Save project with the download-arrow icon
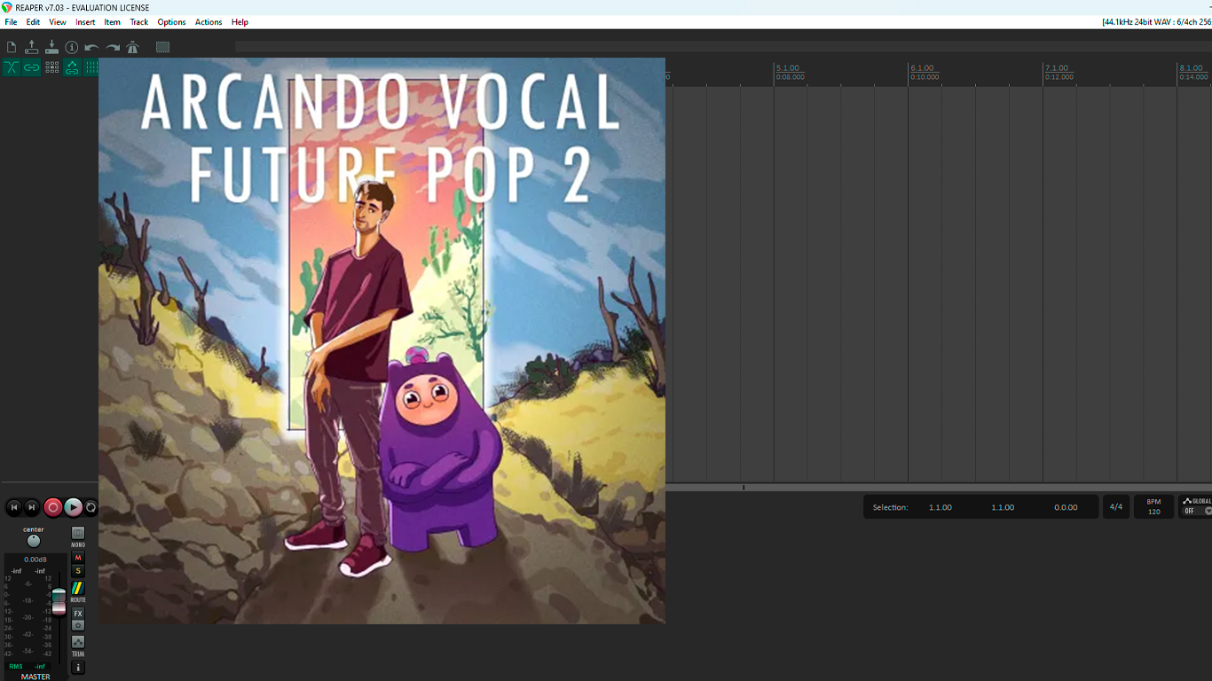Viewport: 1212px width, 681px height. click(x=51, y=47)
